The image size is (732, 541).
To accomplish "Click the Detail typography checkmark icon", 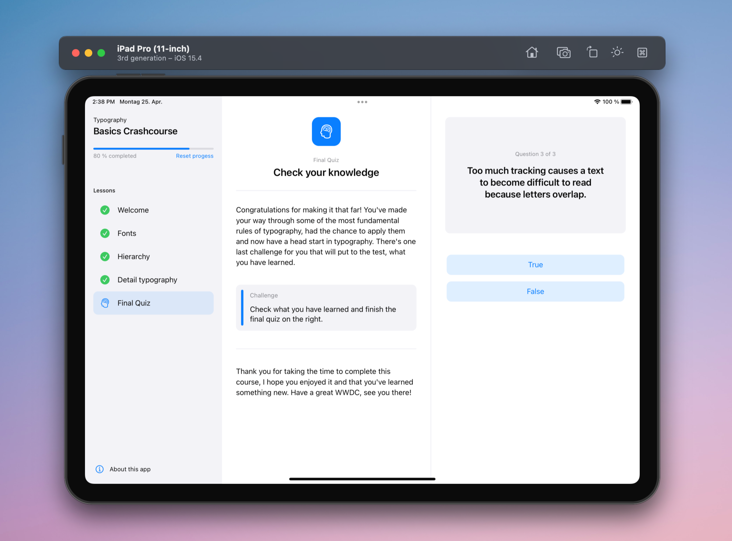I will 105,279.
